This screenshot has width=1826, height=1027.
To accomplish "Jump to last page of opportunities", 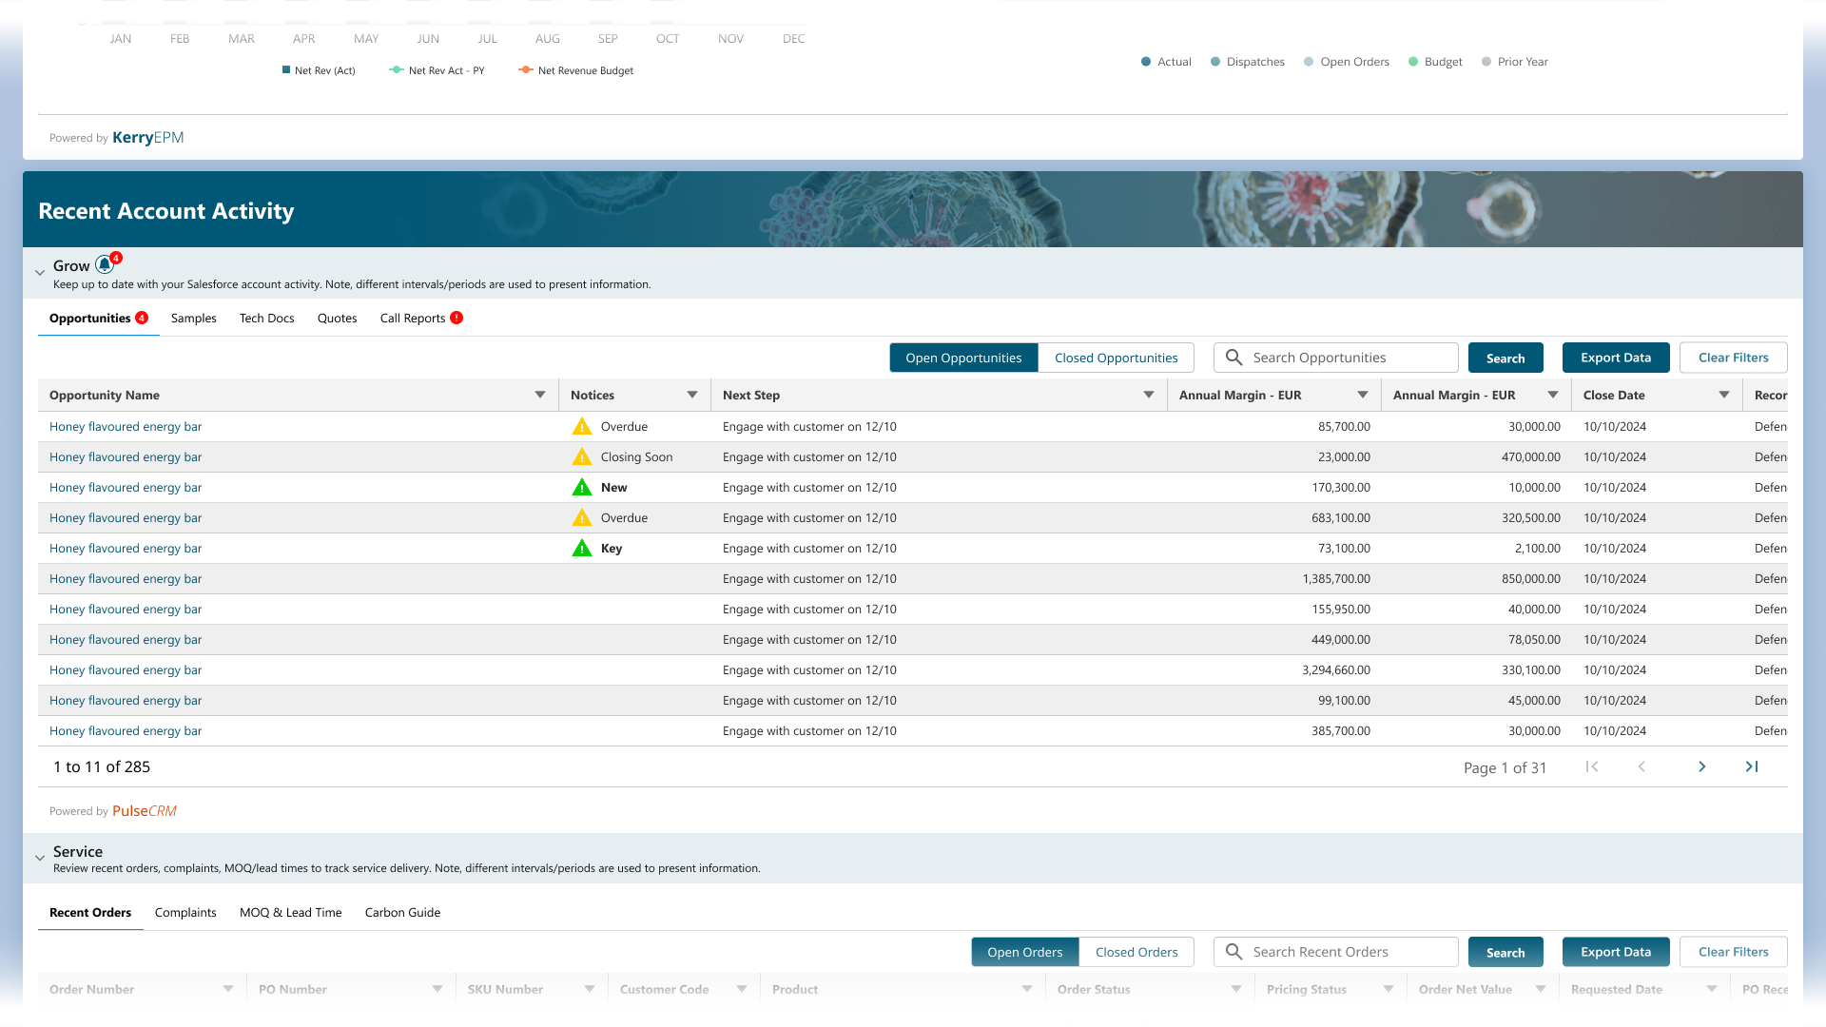I will [1751, 767].
